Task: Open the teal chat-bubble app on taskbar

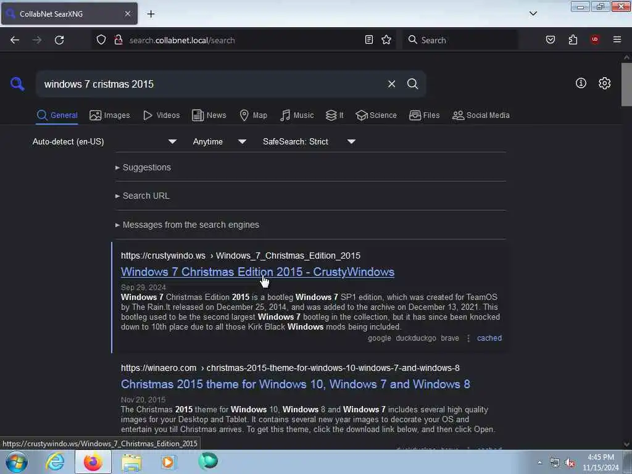Action: coord(207,461)
